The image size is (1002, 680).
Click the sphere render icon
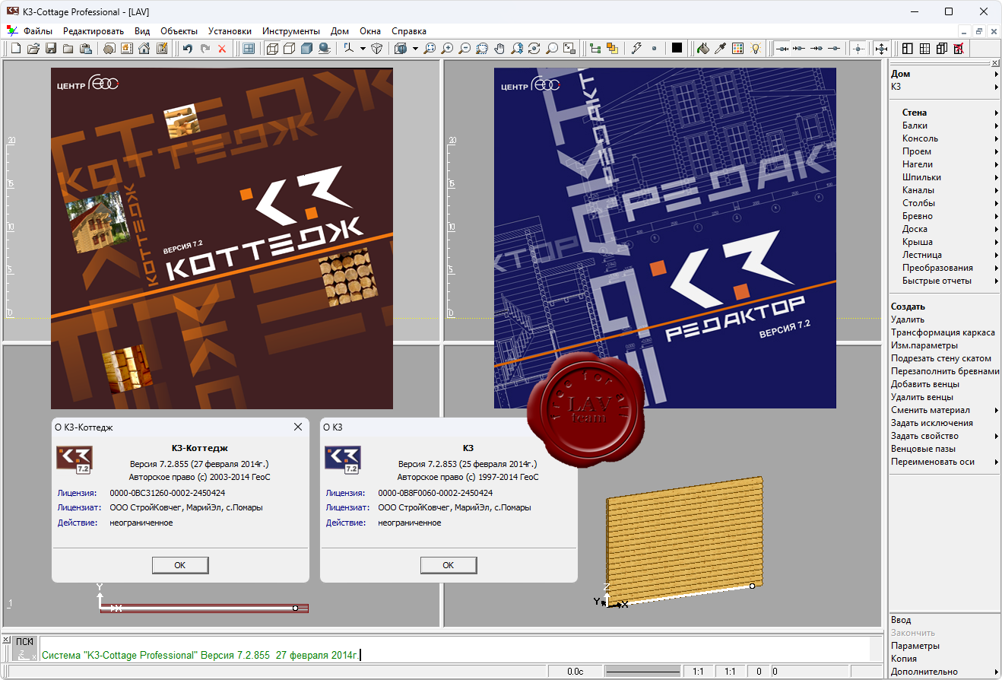(324, 49)
